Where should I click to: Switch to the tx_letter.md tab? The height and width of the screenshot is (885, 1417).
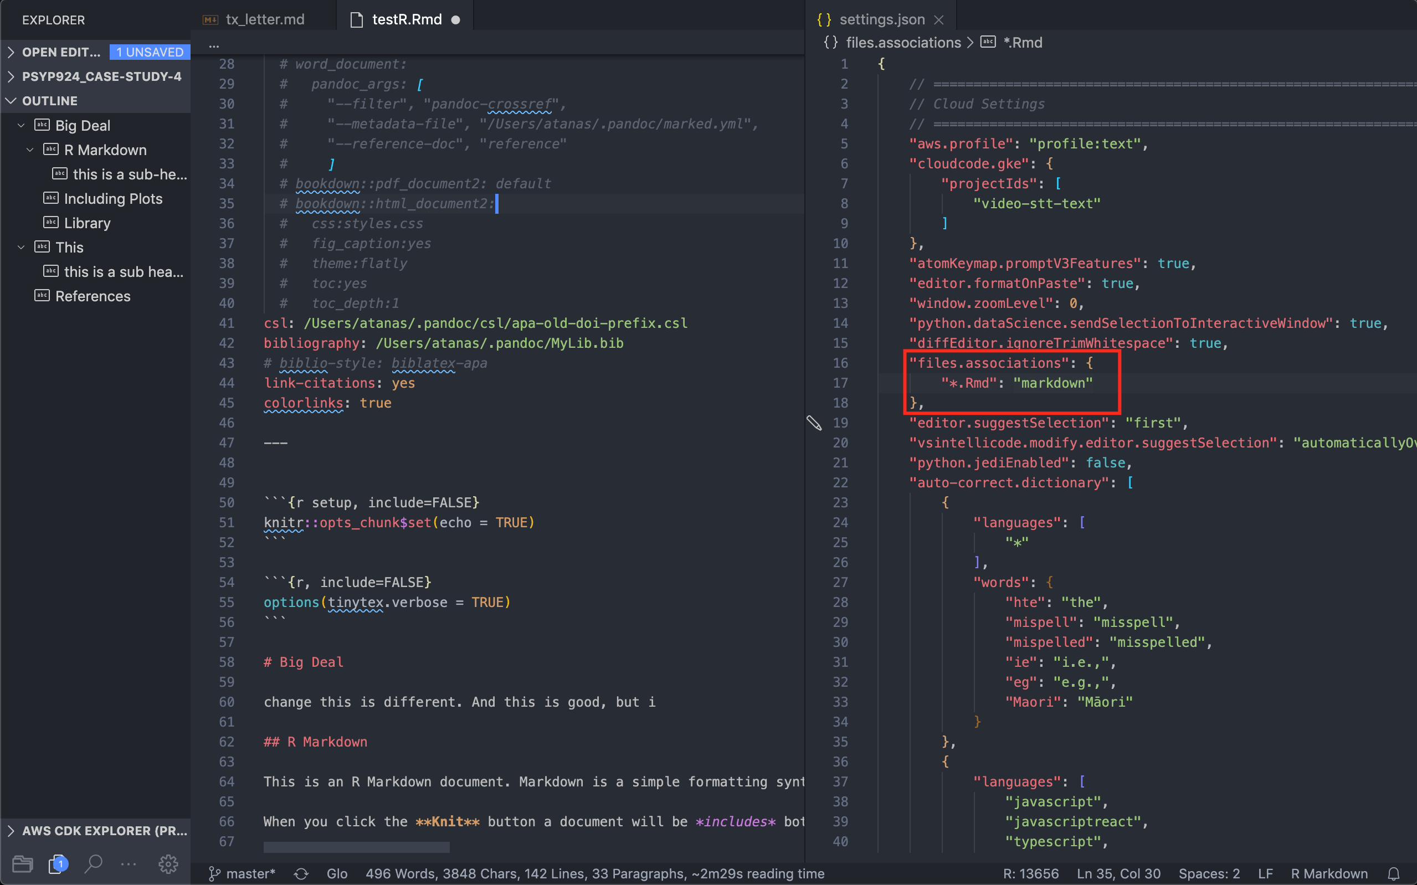pyautogui.click(x=264, y=20)
